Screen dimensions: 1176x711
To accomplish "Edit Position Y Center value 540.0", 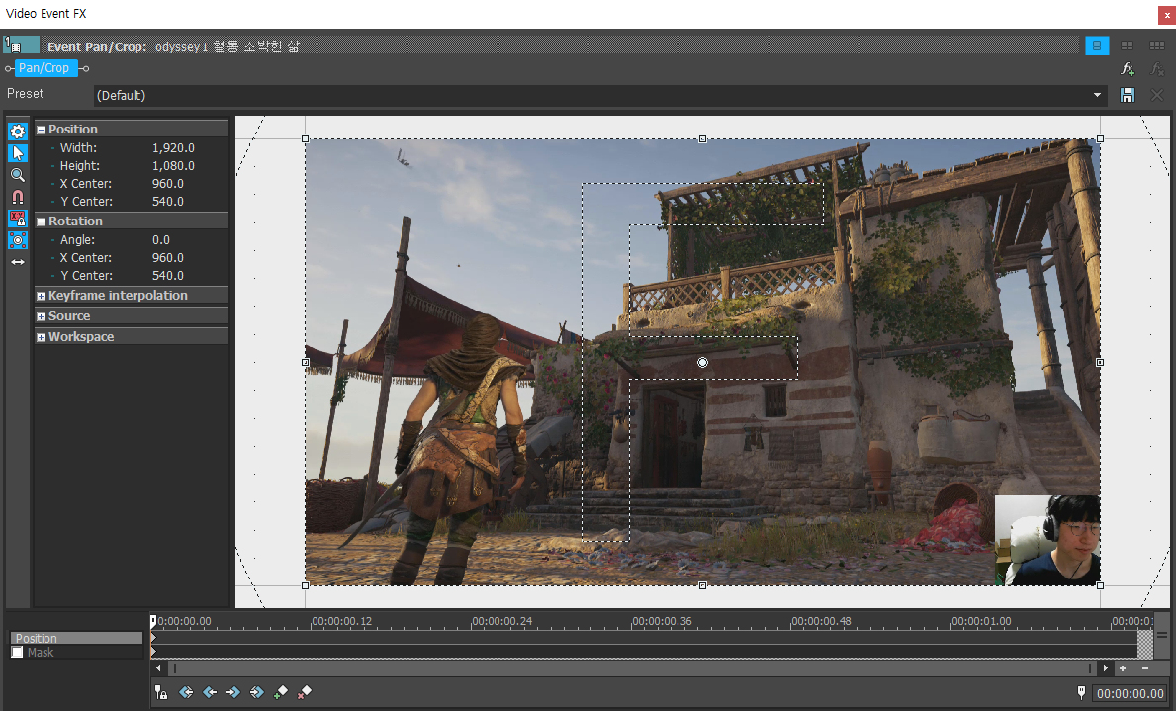I will click(x=168, y=202).
